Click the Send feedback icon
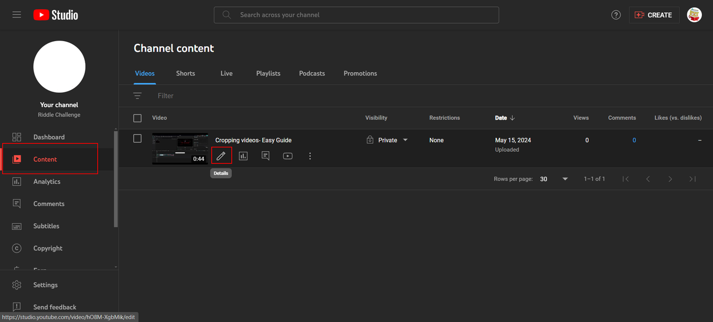The width and height of the screenshot is (713, 322). pyautogui.click(x=17, y=307)
